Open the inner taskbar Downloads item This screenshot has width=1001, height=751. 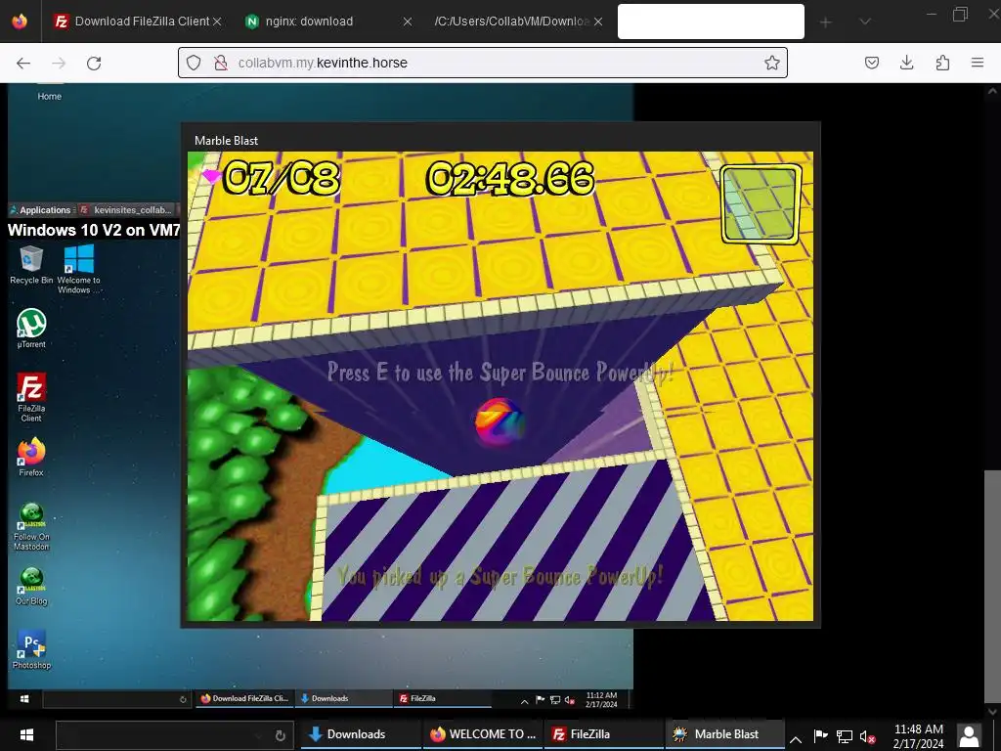(x=343, y=698)
